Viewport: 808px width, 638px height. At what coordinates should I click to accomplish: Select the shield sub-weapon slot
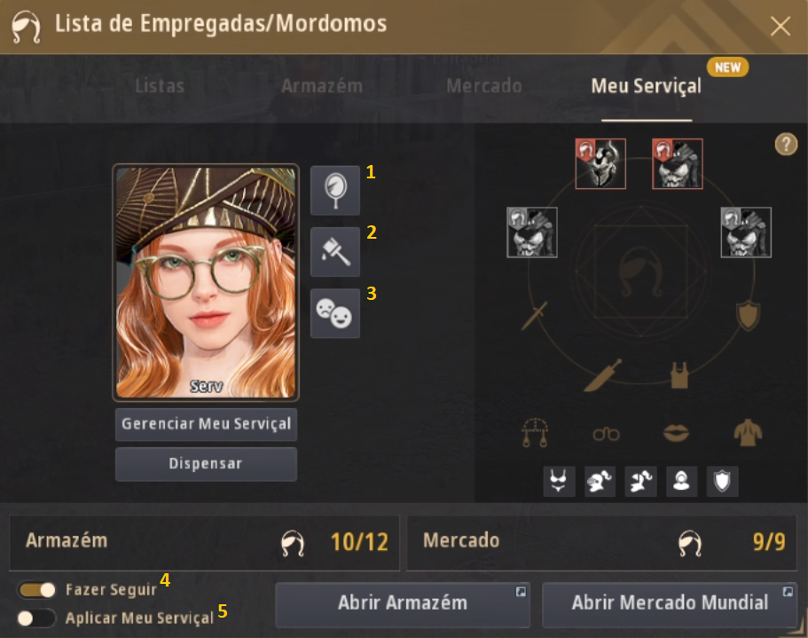[748, 315]
